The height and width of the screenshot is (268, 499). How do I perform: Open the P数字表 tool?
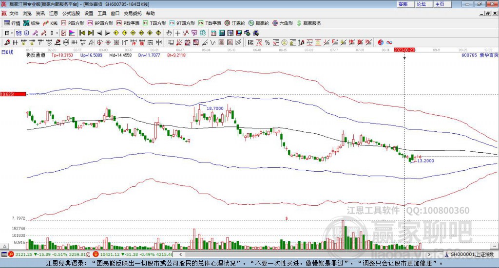128,23
